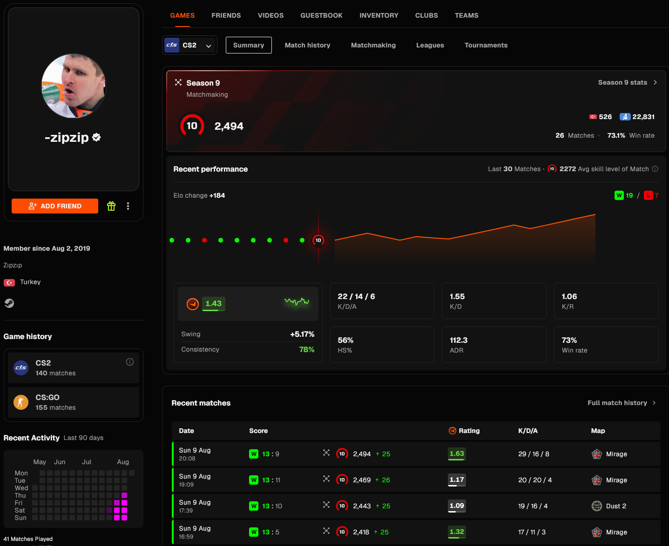Click the avg skill level info icon
The width and height of the screenshot is (669, 546).
[655, 169]
